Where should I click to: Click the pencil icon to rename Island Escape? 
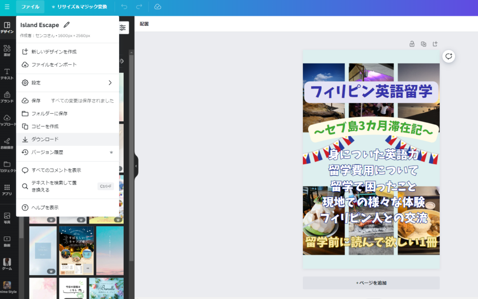coord(67,25)
